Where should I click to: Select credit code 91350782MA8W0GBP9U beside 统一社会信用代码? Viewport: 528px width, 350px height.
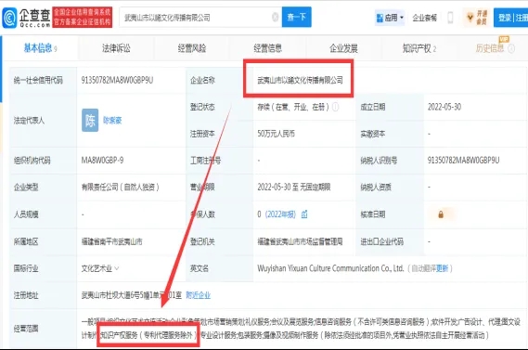click(x=117, y=80)
